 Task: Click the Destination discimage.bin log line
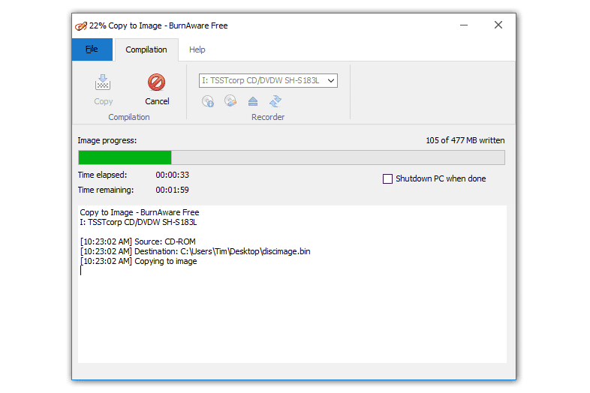pos(195,251)
